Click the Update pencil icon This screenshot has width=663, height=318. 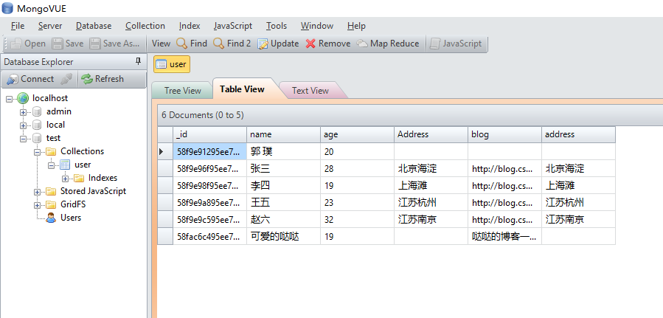(x=263, y=44)
